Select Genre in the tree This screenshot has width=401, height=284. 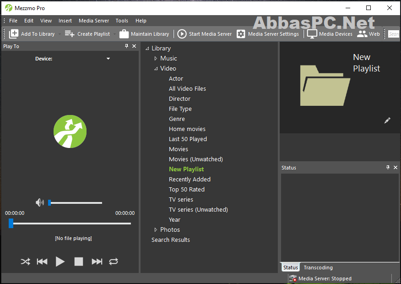pos(177,119)
